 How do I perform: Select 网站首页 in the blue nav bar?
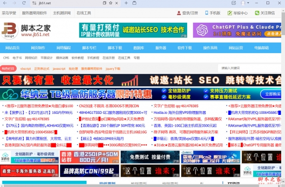point(12,48)
